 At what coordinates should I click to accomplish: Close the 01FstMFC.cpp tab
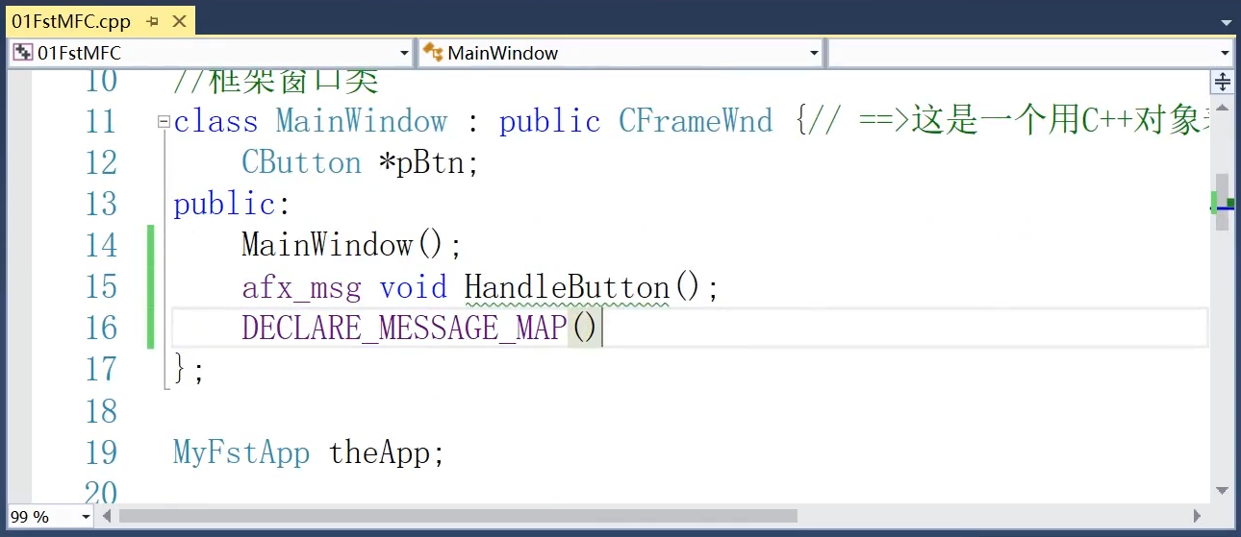click(x=180, y=21)
